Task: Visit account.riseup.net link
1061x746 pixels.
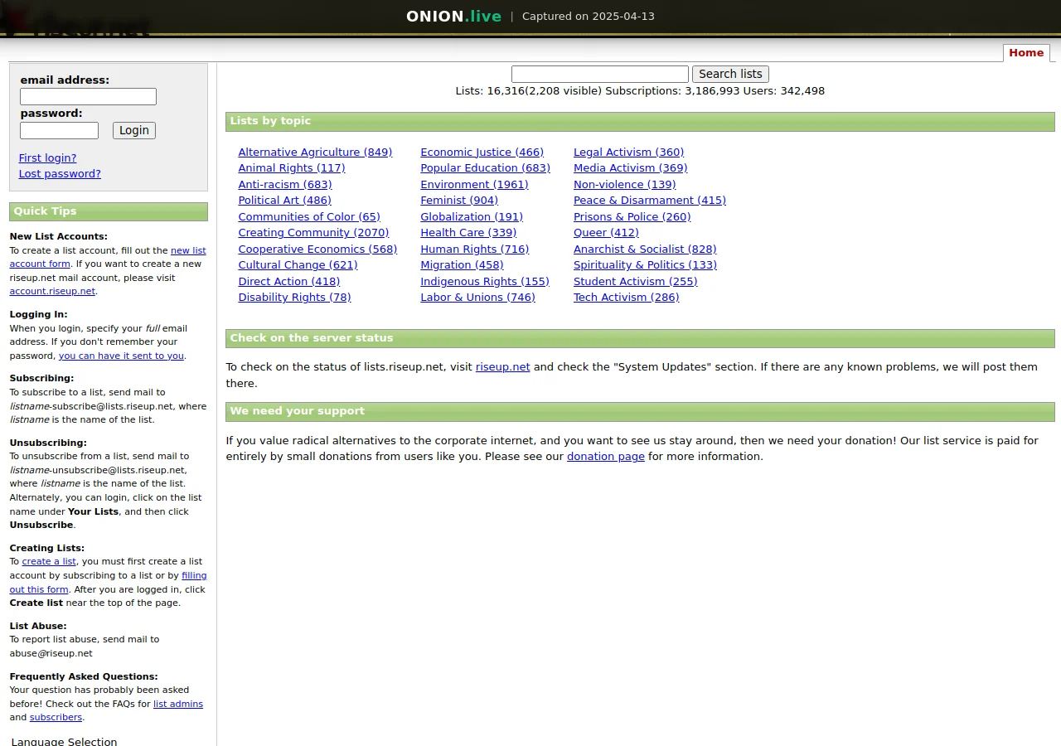Action: coord(52,292)
